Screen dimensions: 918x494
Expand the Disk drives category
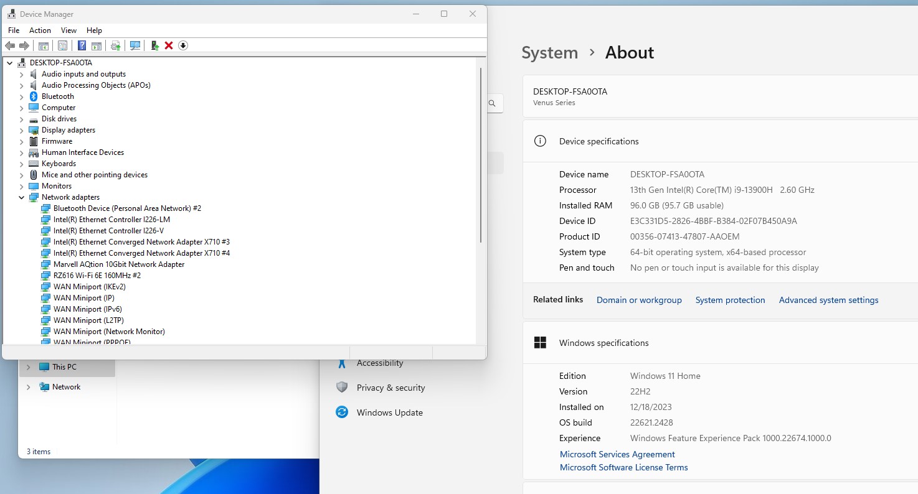(x=21, y=119)
